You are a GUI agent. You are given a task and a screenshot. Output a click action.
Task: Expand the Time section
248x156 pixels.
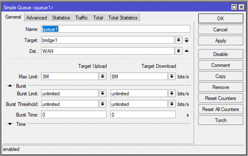click(10, 124)
